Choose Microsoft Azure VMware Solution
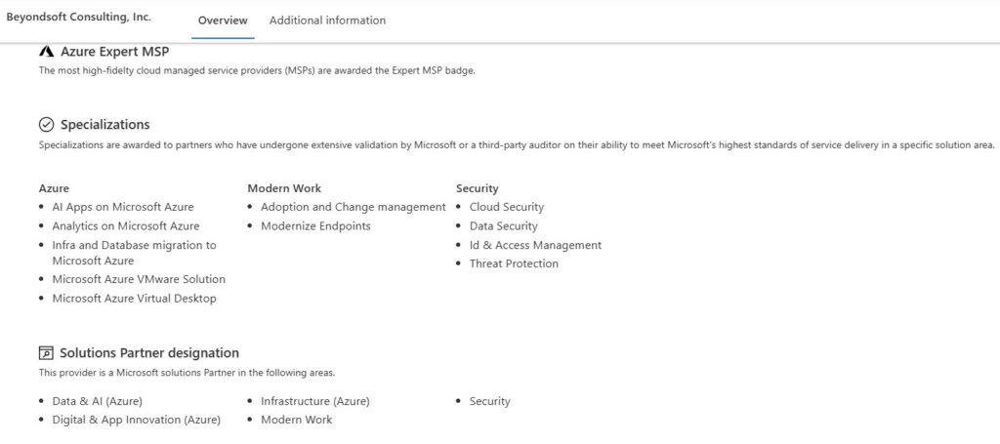The image size is (1000, 444). [139, 279]
